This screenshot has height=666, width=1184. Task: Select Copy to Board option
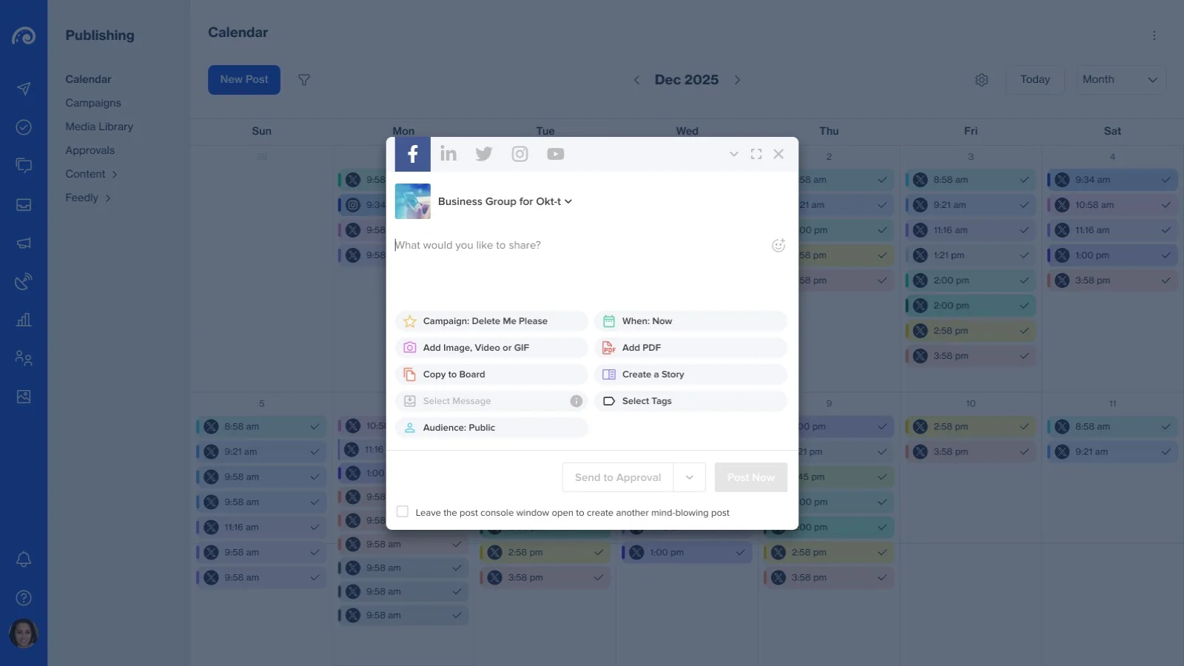coord(491,374)
